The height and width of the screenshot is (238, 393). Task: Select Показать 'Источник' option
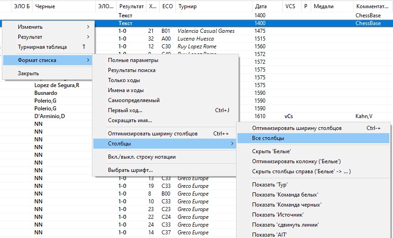(x=313, y=215)
